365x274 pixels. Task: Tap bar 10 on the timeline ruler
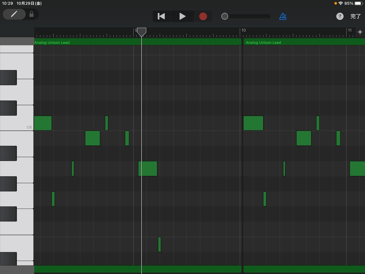(244, 30)
